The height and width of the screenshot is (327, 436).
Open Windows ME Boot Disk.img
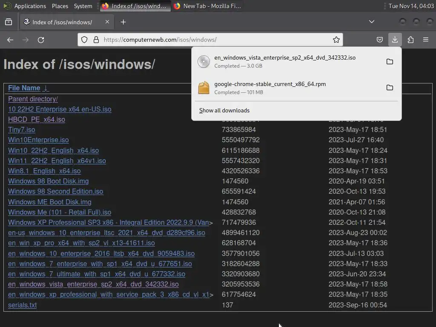[49, 202]
